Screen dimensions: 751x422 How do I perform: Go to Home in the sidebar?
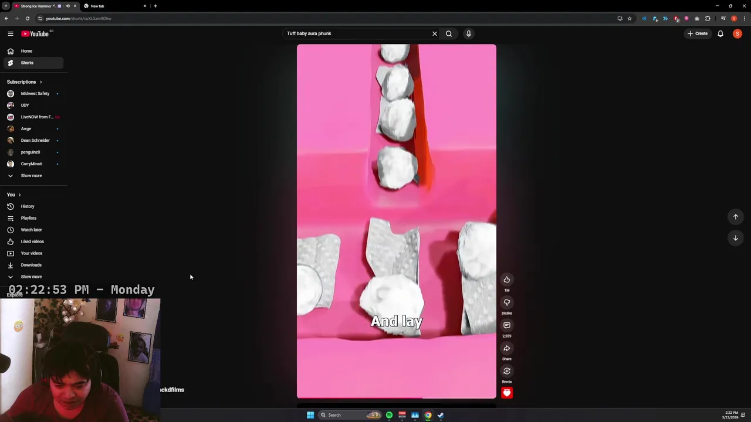(32, 51)
